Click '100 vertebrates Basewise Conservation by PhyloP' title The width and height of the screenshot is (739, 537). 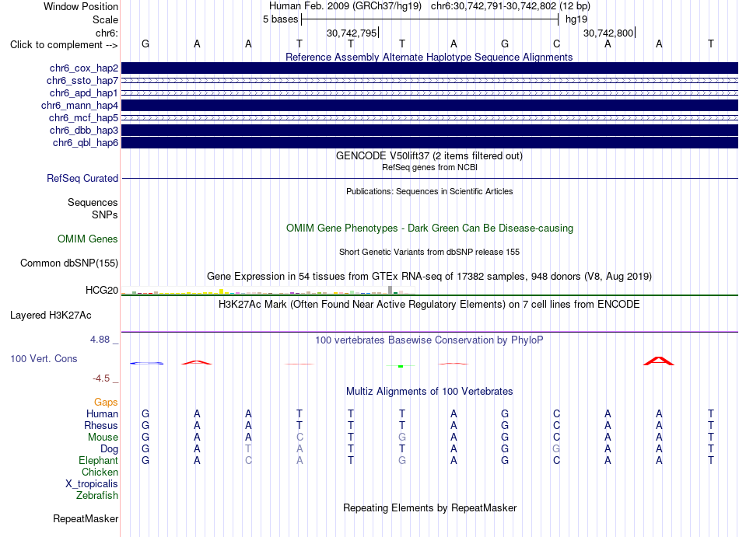429,340
